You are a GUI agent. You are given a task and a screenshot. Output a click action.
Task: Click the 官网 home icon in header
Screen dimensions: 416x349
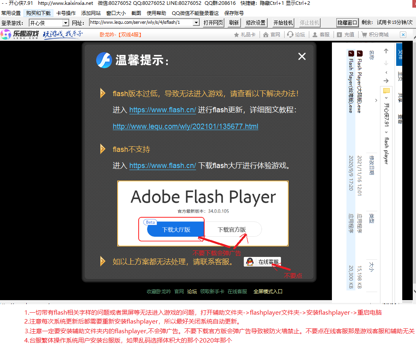pyautogui.click(x=266, y=35)
